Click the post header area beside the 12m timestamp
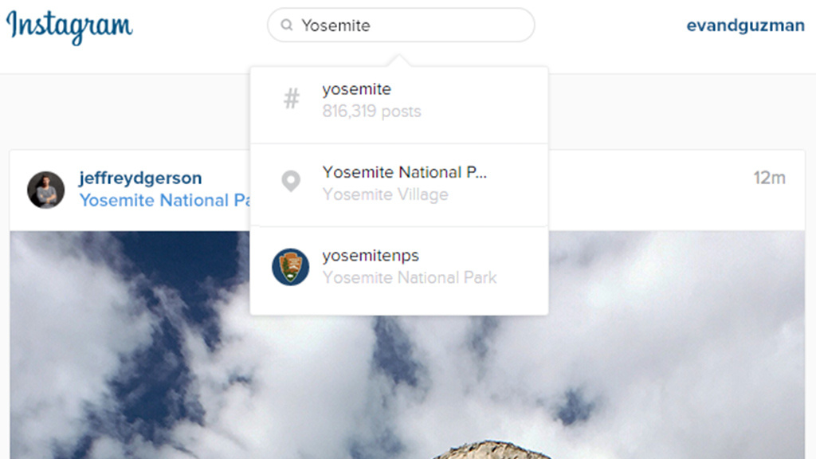 tap(650, 190)
